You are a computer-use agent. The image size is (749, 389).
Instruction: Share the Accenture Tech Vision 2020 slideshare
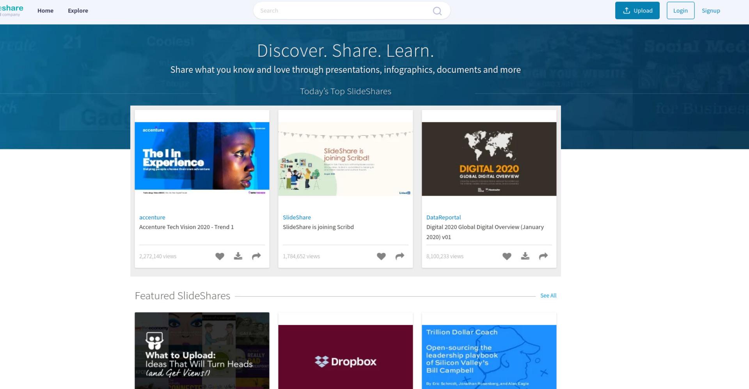pyautogui.click(x=256, y=256)
